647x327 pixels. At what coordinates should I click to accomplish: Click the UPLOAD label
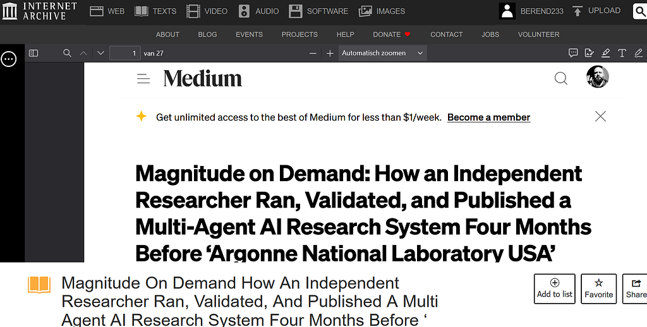604,11
